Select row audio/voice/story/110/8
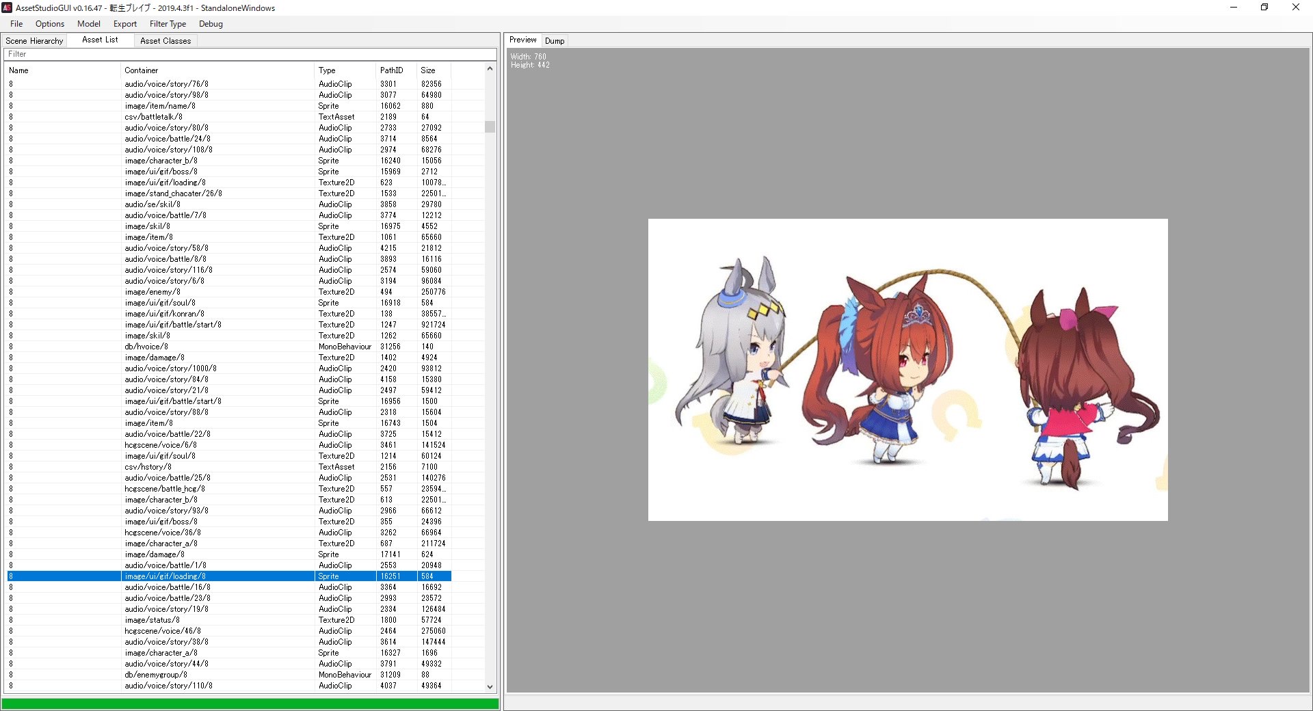The image size is (1313, 711). (x=229, y=686)
